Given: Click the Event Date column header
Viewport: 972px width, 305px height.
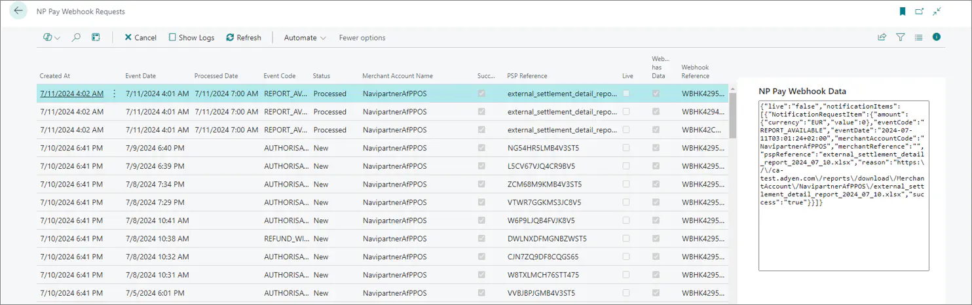Looking at the screenshot, I should pyautogui.click(x=141, y=76).
